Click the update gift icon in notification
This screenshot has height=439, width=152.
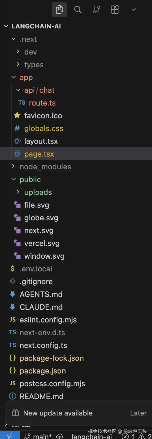point(15,413)
